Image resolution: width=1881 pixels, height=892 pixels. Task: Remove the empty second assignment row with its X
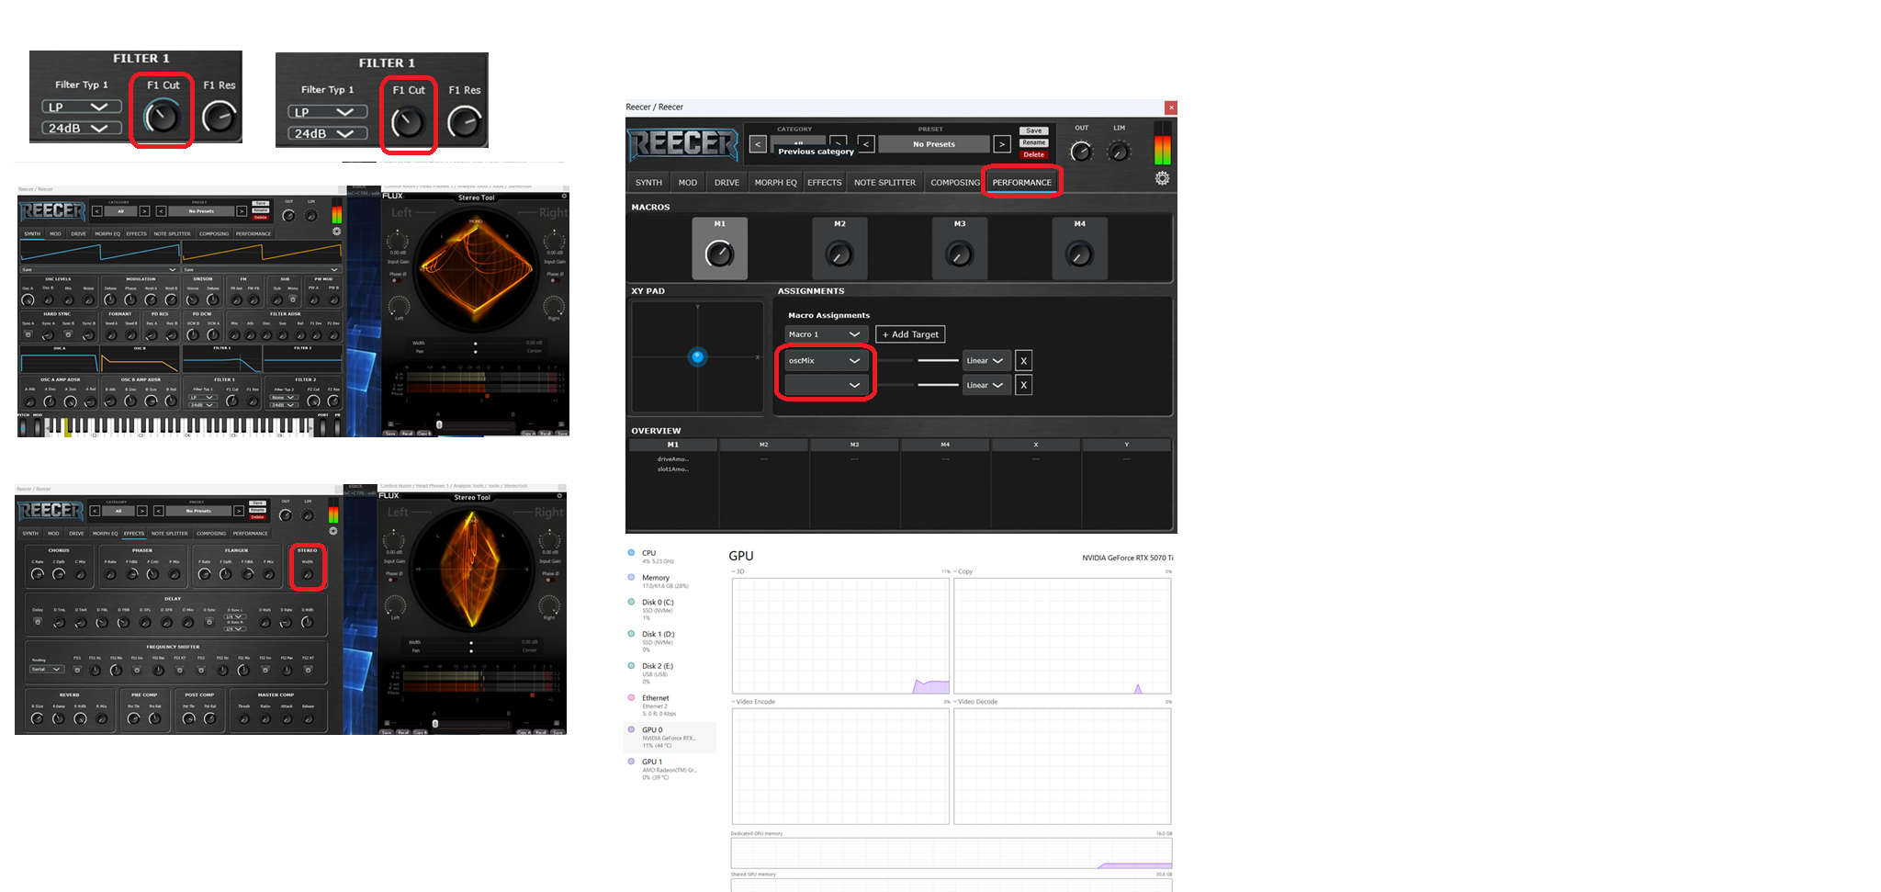coord(1023,385)
